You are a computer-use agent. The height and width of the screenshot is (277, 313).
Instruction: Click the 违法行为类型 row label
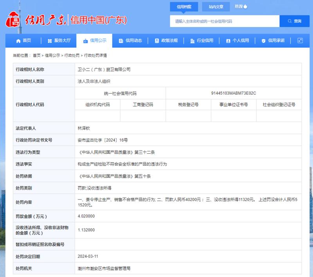[28, 152]
